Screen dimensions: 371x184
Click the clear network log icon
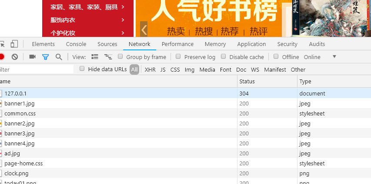(15, 57)
